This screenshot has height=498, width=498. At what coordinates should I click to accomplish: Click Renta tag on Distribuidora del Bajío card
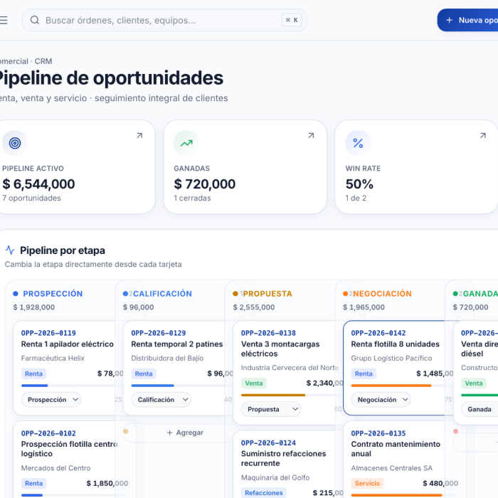pos(144,373)
